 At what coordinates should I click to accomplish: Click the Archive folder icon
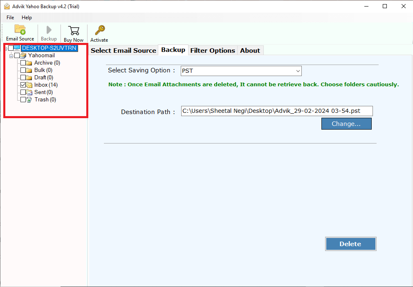click(29, 63)
